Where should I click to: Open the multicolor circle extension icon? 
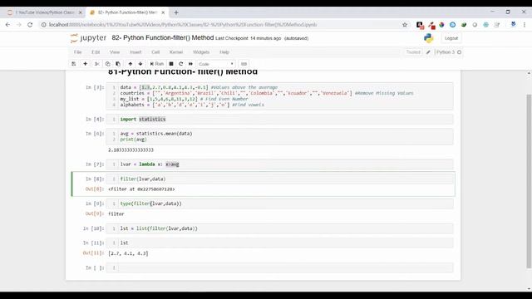coord(441,25)
